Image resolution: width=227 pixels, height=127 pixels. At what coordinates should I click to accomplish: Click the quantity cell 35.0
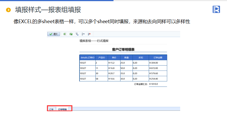coord(126,73)
